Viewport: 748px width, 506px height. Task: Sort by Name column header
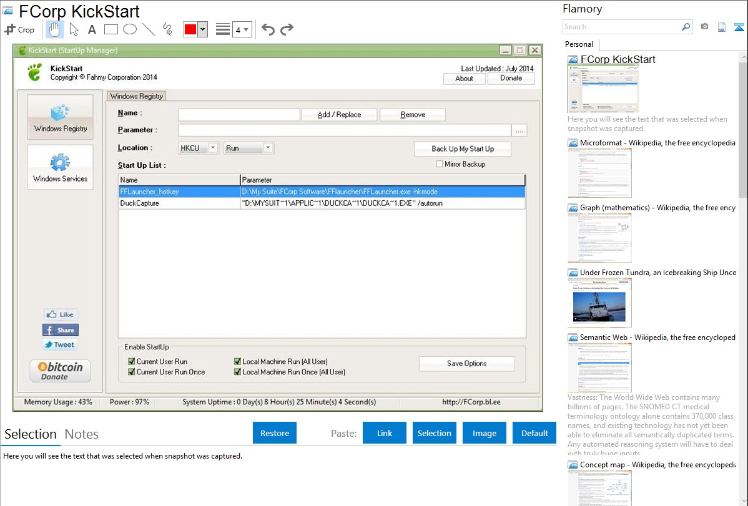point(179,180)
